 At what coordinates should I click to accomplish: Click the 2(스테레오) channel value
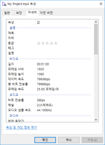pyautogui.click(x=45, y=105)
